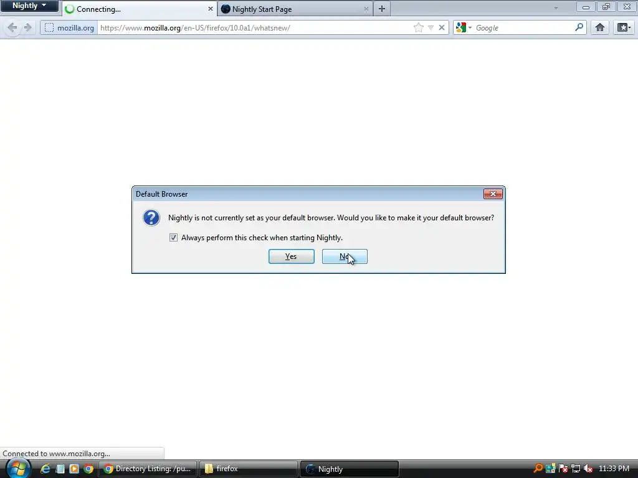Close the Connecting... tab

[x=211, y=9]
